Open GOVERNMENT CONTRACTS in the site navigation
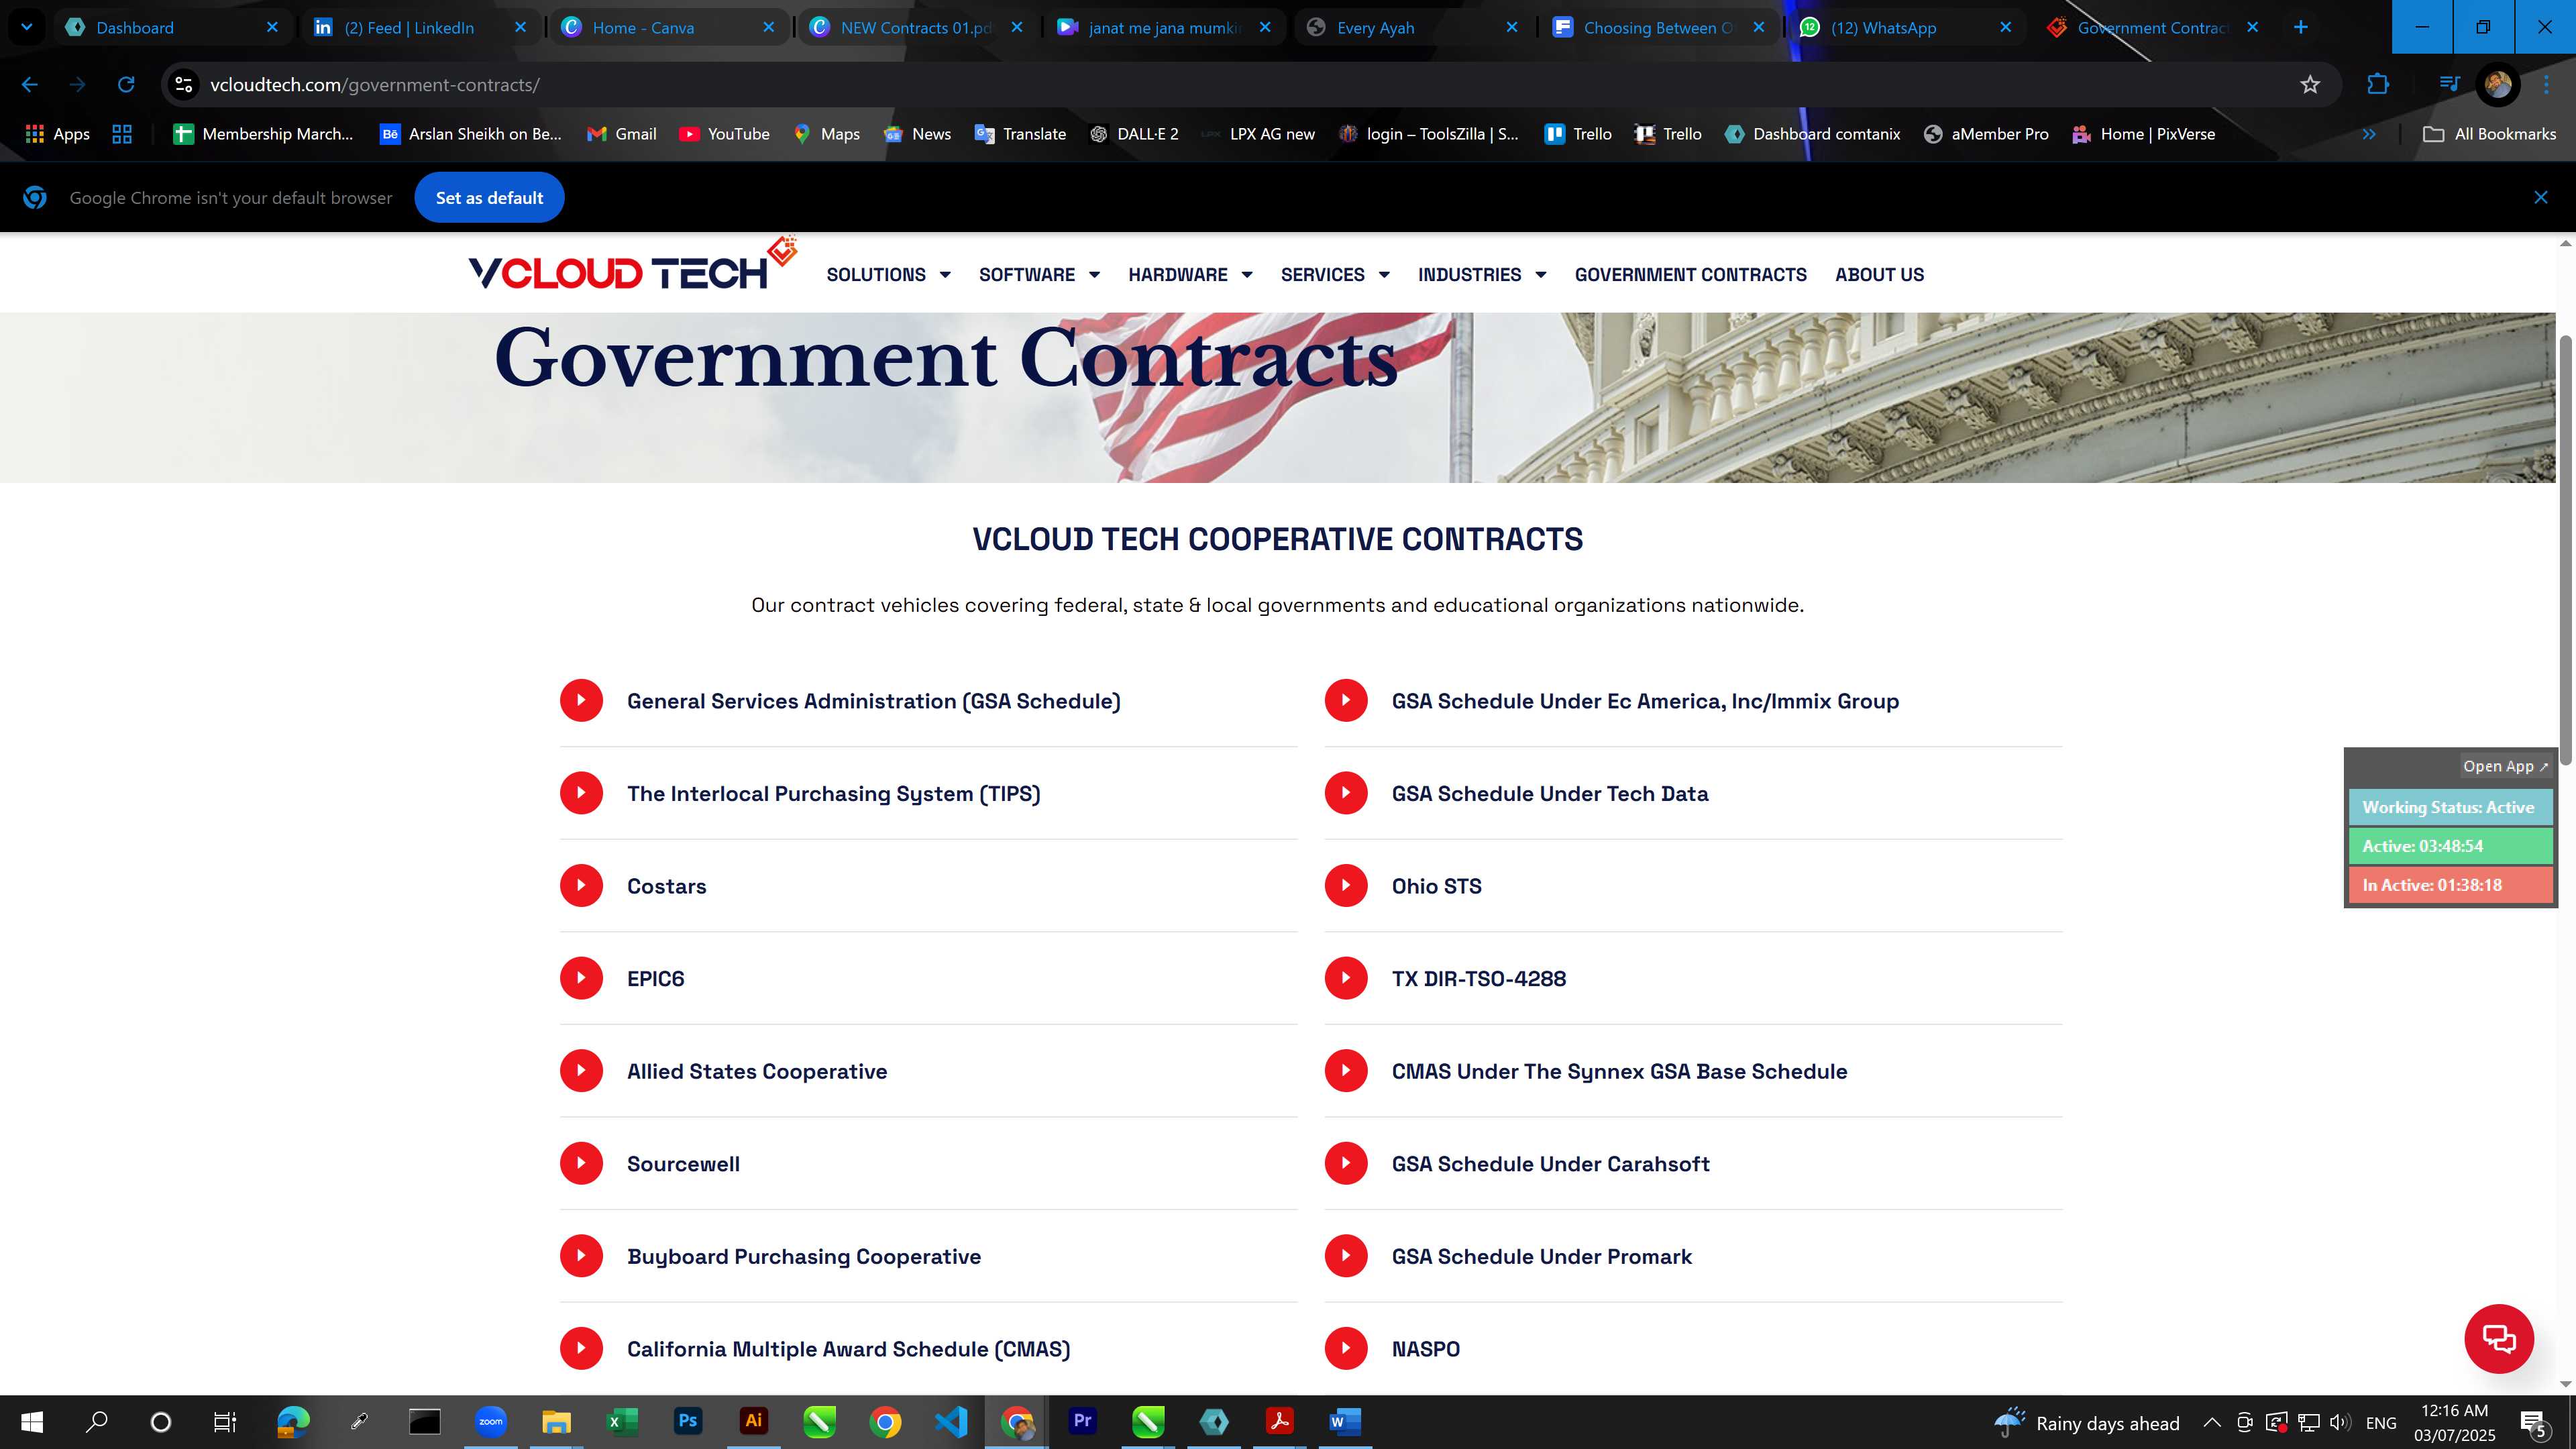 tap(1690, 274)
